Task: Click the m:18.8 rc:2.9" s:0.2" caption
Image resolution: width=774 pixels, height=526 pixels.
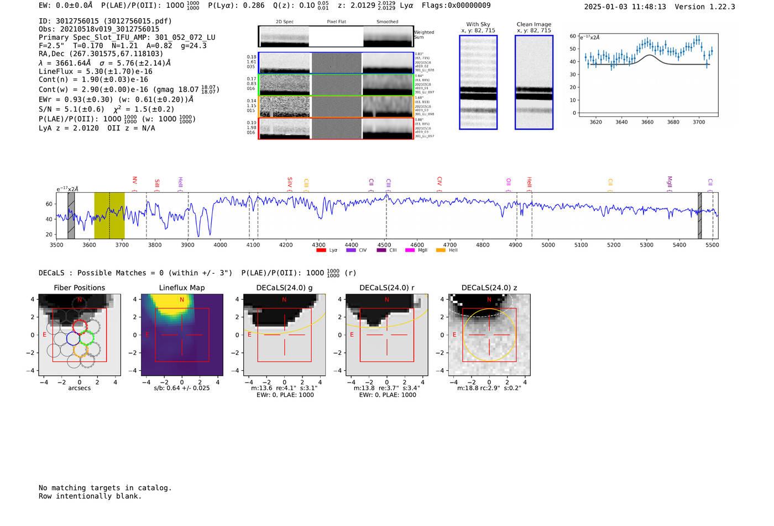Action: pos(489,388)
